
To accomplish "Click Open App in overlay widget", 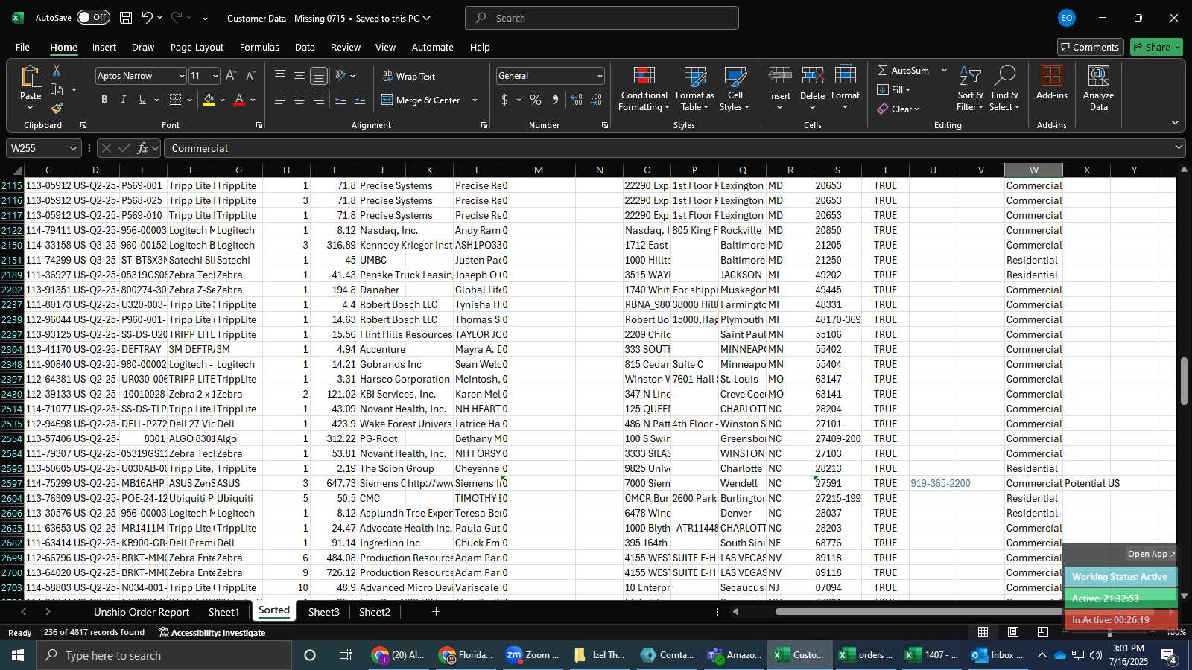I will click(1151, 554).
